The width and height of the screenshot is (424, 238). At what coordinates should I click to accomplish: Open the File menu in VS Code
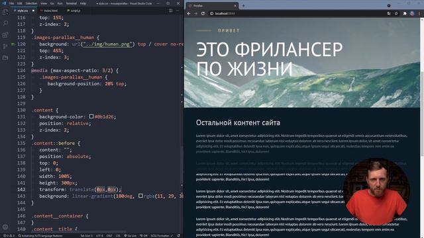click(12, 3)
